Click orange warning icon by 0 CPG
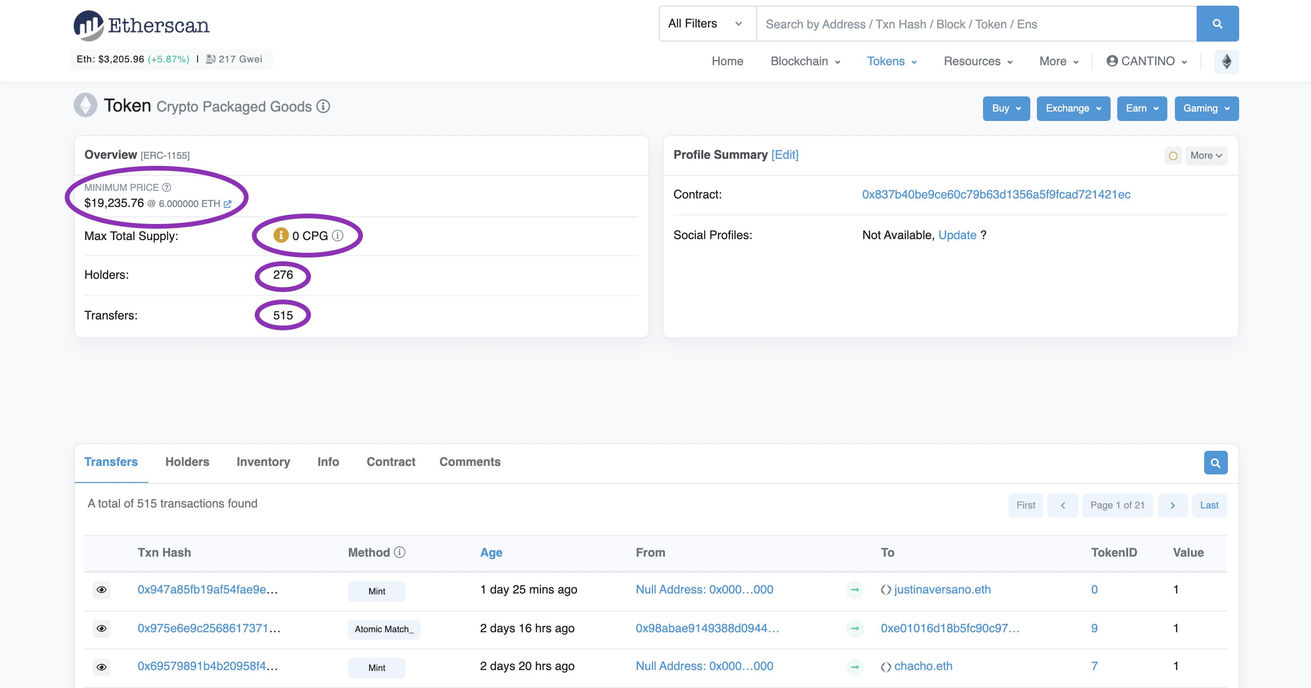The image size is (1311, 688). click(280, 235)
